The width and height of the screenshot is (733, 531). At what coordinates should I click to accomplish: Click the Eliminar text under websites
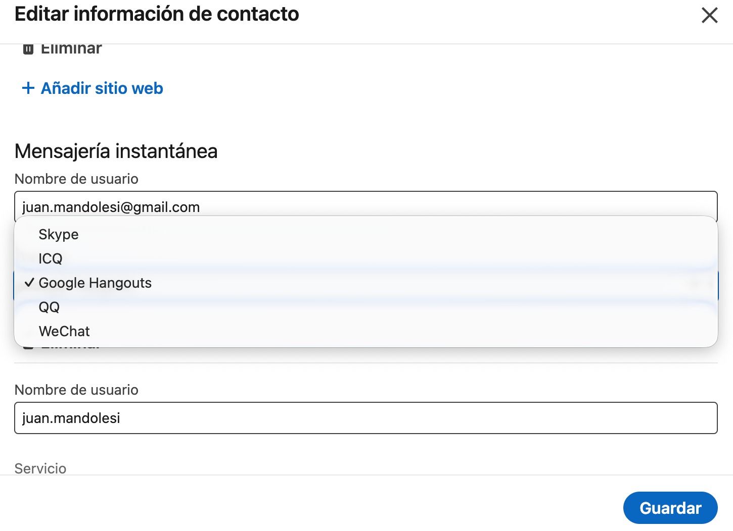click(x=71, y=49)
